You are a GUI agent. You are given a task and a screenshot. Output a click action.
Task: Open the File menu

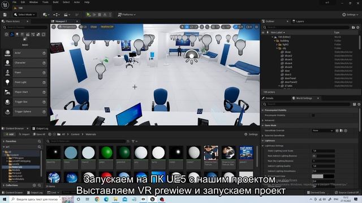pos(14,2)
